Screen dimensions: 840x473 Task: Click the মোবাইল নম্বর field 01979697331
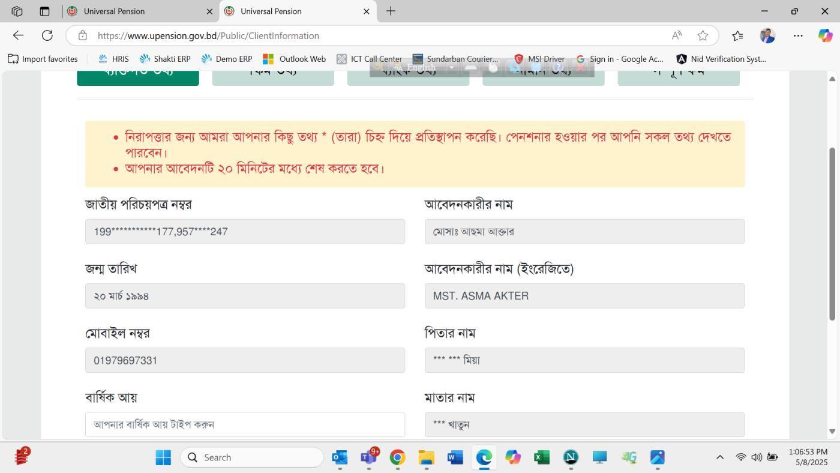(245, 360)
